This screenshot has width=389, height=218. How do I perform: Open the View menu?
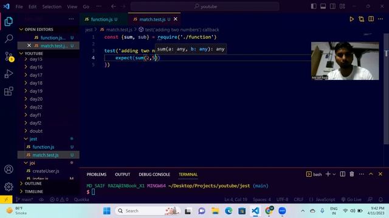point(72,7)
